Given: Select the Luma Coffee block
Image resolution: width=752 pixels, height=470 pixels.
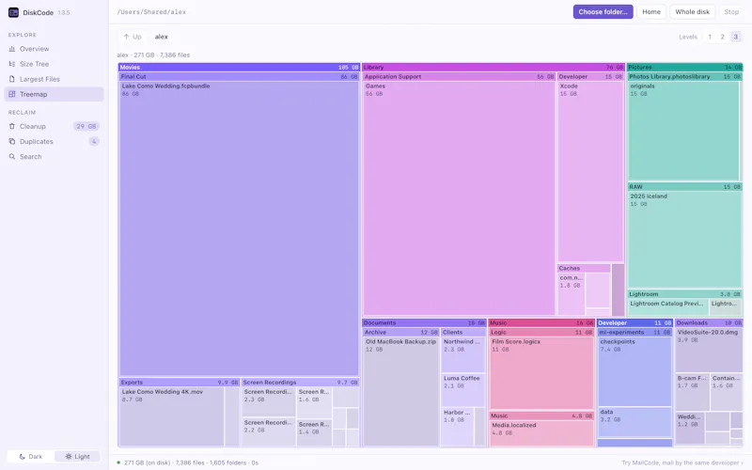Looking at the screenshot, I should click(463, 390).
